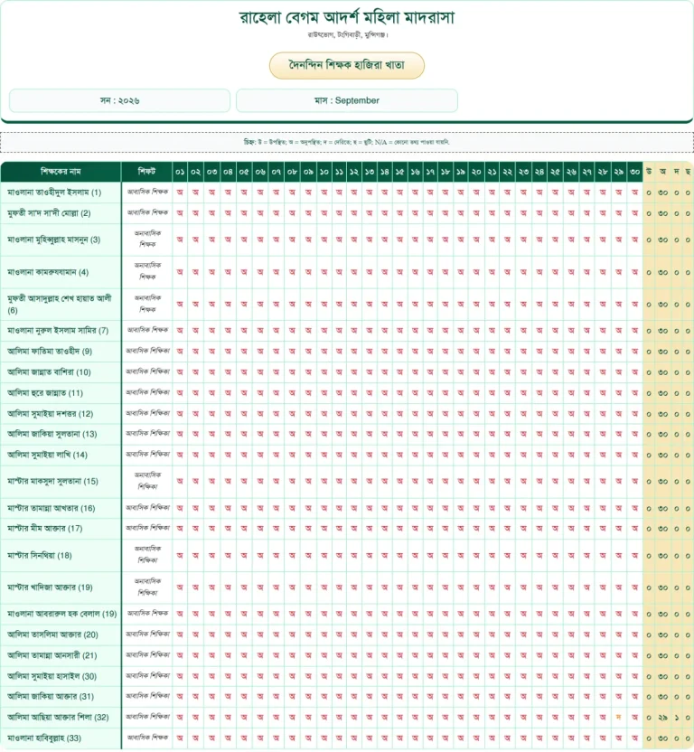Image resolution: width=694 pixels, height=752 pixels.
Task: Click teacher name মাওলানা কামরুযযামান (4)
Action: coord(48,272)
